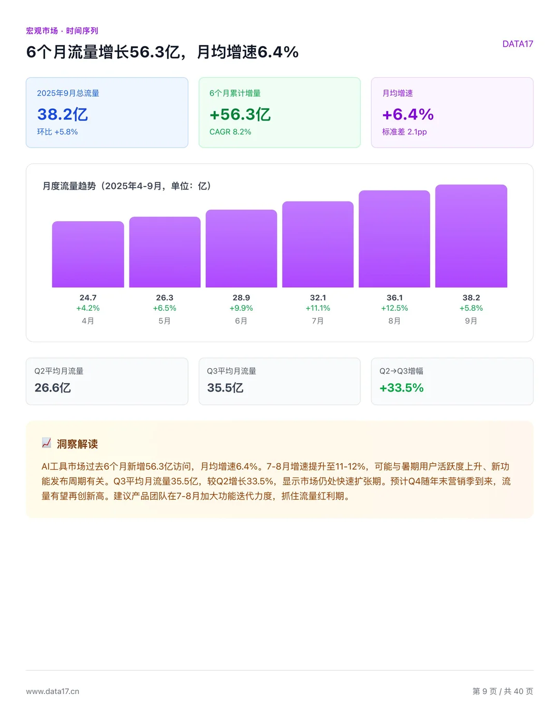The image size is (559, 722).
Task: Click the 洞察解读 chart icon
Action: pos(46,443)
